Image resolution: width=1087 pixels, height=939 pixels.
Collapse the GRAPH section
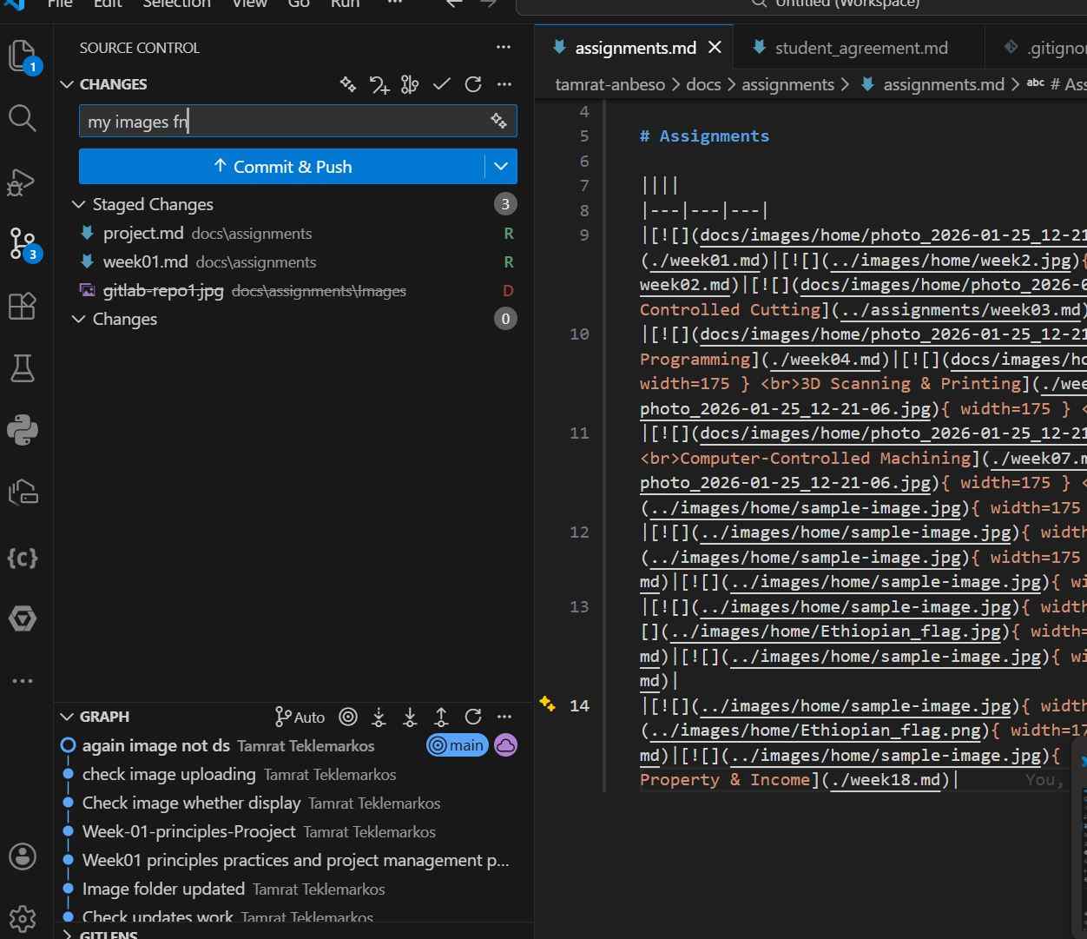click(x=67, y=717)
